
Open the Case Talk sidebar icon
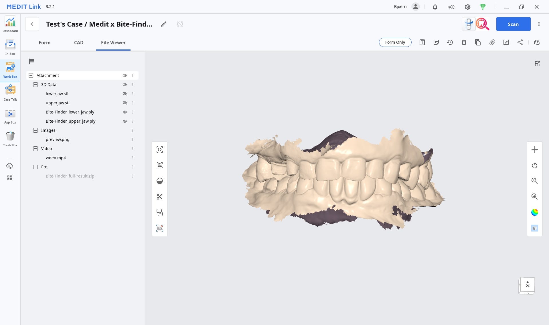click(x=10, y=93)
